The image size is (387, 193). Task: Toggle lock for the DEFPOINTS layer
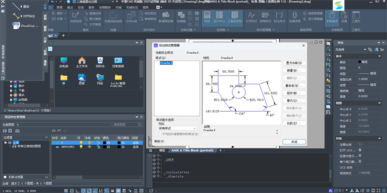98,147
